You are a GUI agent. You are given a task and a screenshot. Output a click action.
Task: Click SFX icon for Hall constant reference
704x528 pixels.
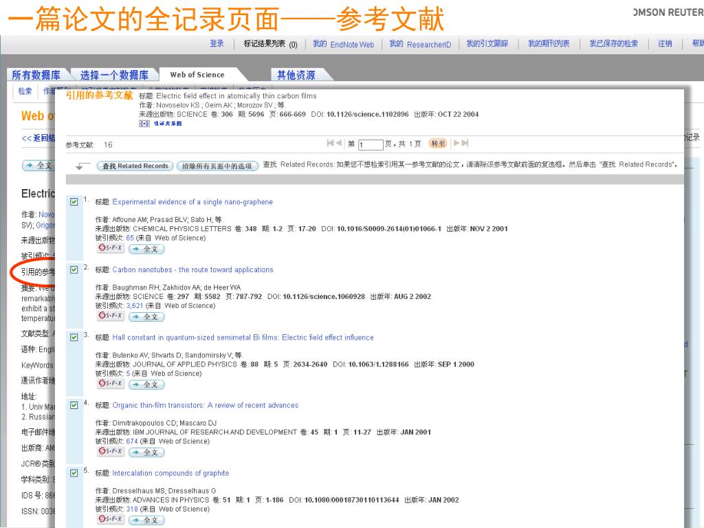click(x=111, y=384)
